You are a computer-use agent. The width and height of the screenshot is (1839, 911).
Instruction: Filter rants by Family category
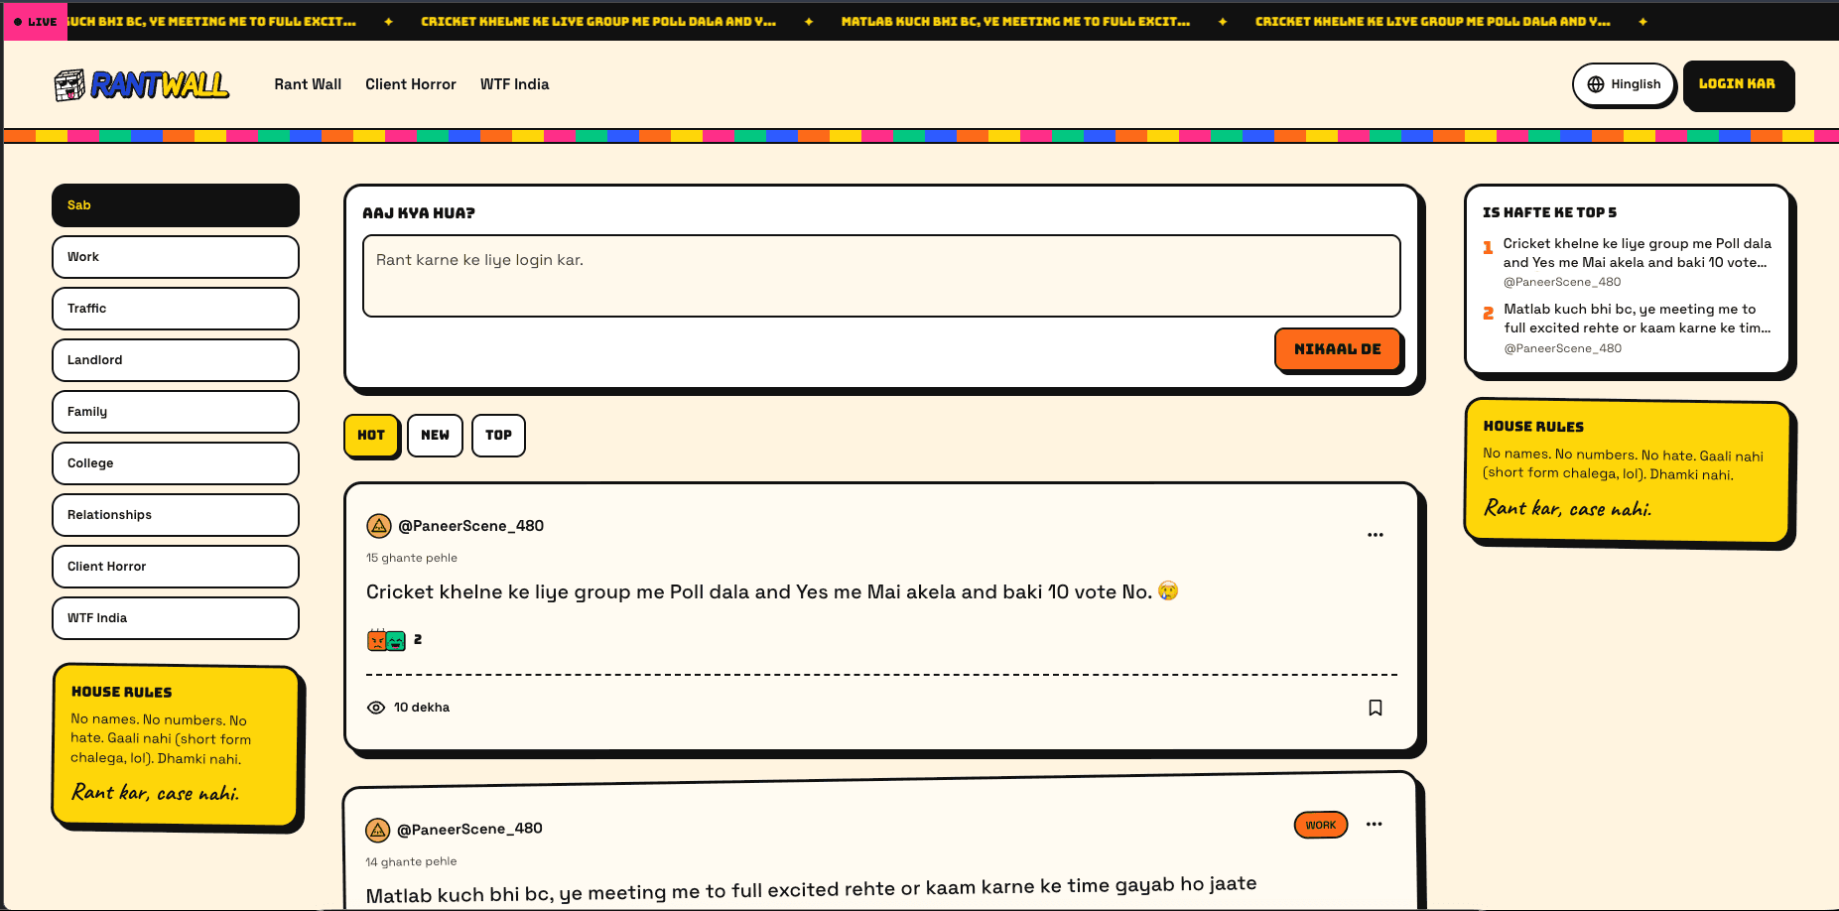click(x=176, y=412)
